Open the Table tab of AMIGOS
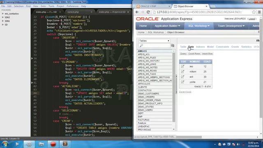This screenshot has width=263, height=148. pyautogui.click(x=183, y=46)
